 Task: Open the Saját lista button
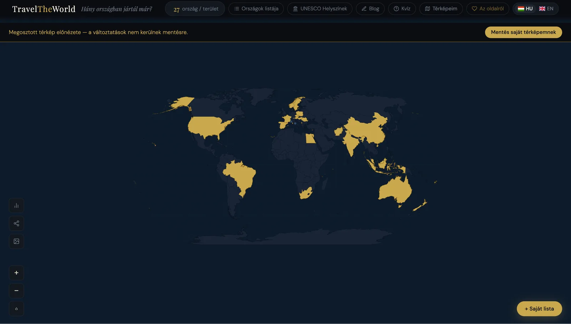539,309
